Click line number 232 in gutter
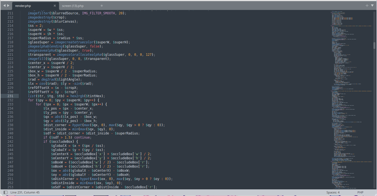Image resolution: width=377 pixels, height=196 pixels. (10, 100)
